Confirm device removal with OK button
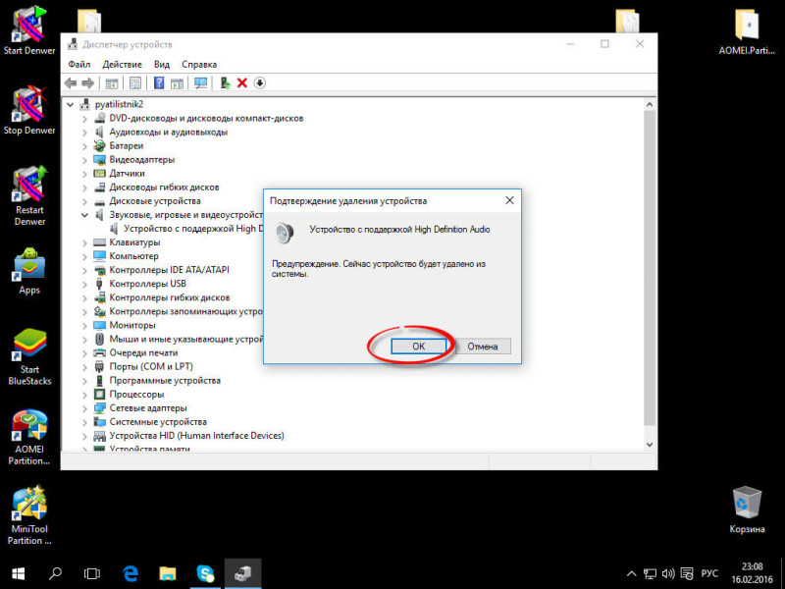Image resolution: width=785 pixels, height=589 pixels. click(x=419, y=347)
